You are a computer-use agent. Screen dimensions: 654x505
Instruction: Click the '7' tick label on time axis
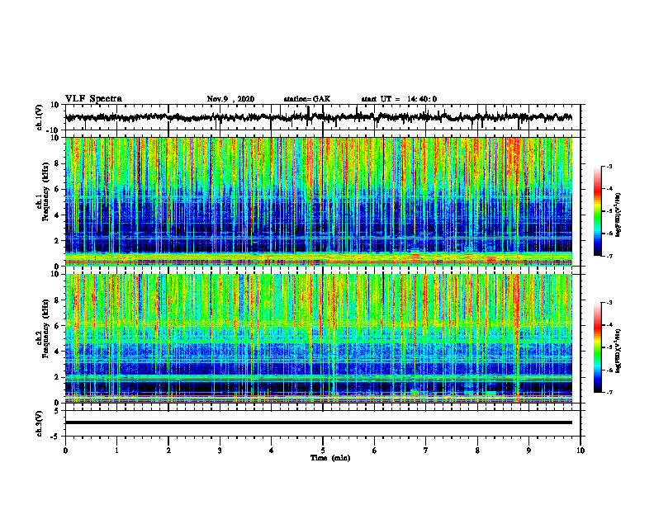coord(426,451)
